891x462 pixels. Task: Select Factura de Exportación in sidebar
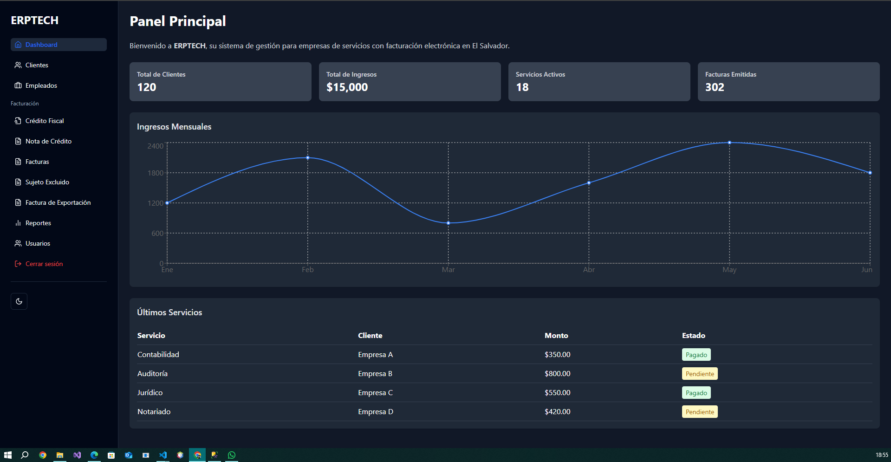click(x=58, y=202)
